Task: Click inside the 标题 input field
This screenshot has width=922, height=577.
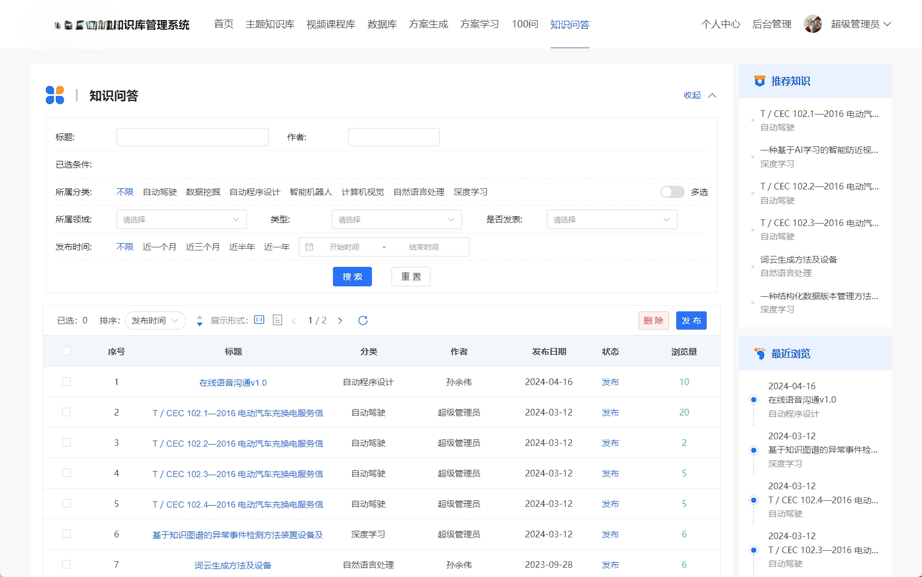Action: tap(192, 136)
